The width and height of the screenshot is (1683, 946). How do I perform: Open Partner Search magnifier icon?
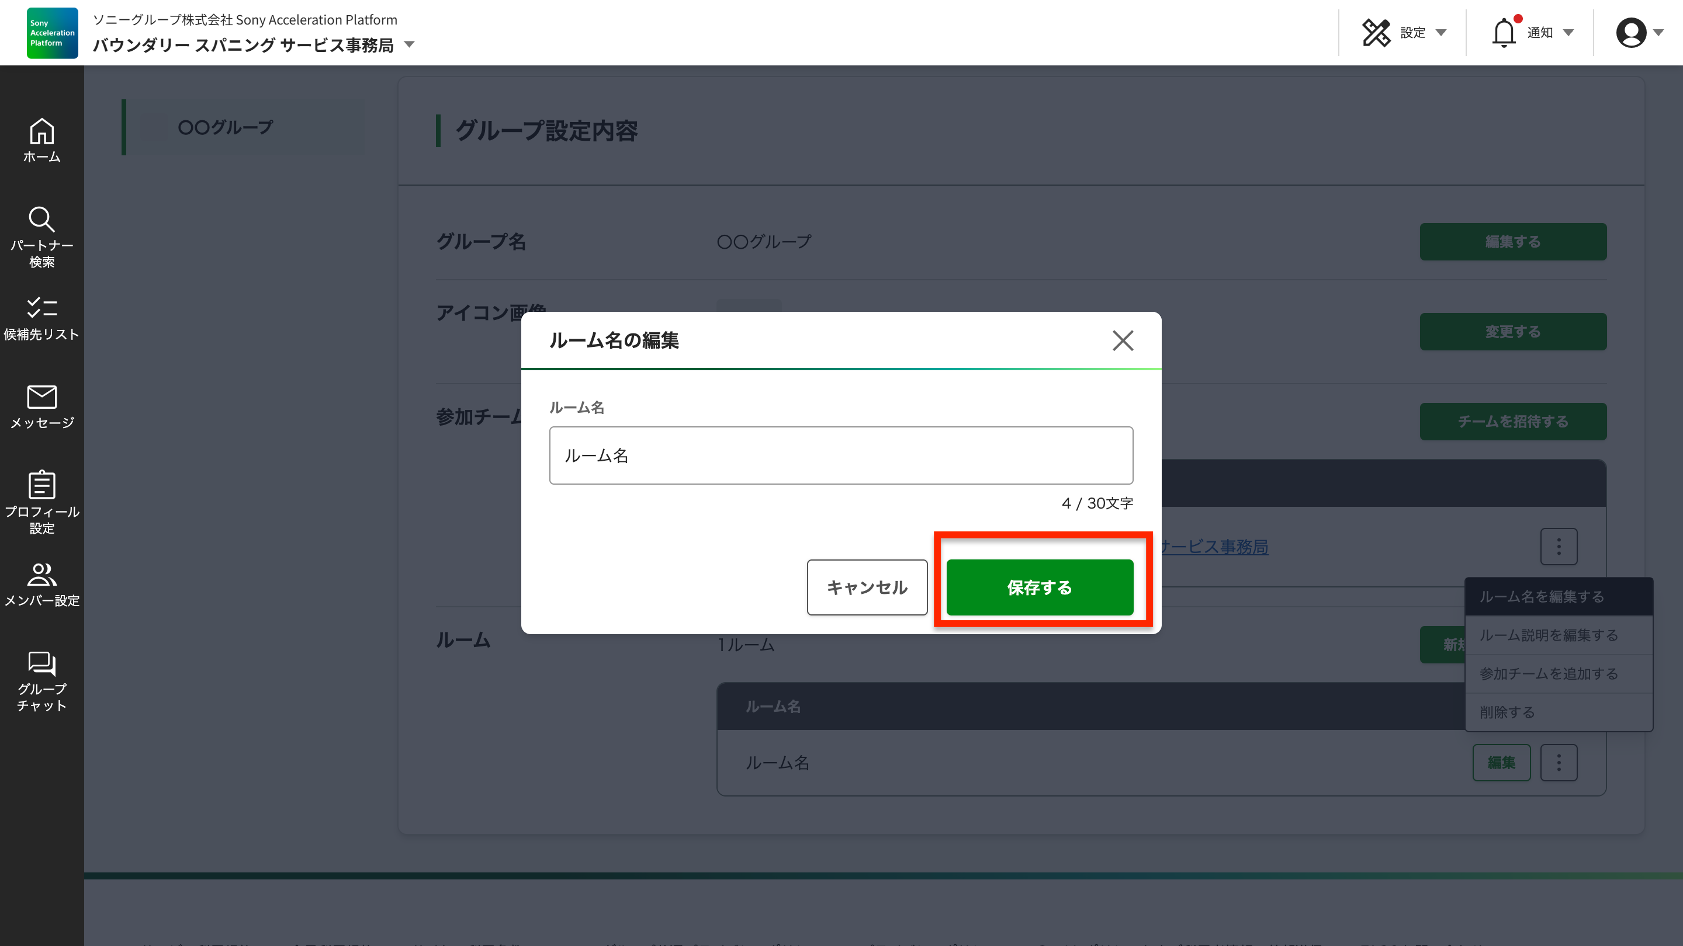pos(42,220)
